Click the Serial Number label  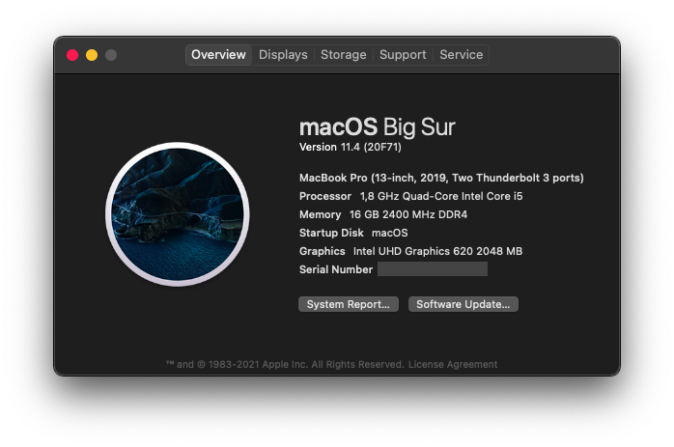[x=336, y=269]
